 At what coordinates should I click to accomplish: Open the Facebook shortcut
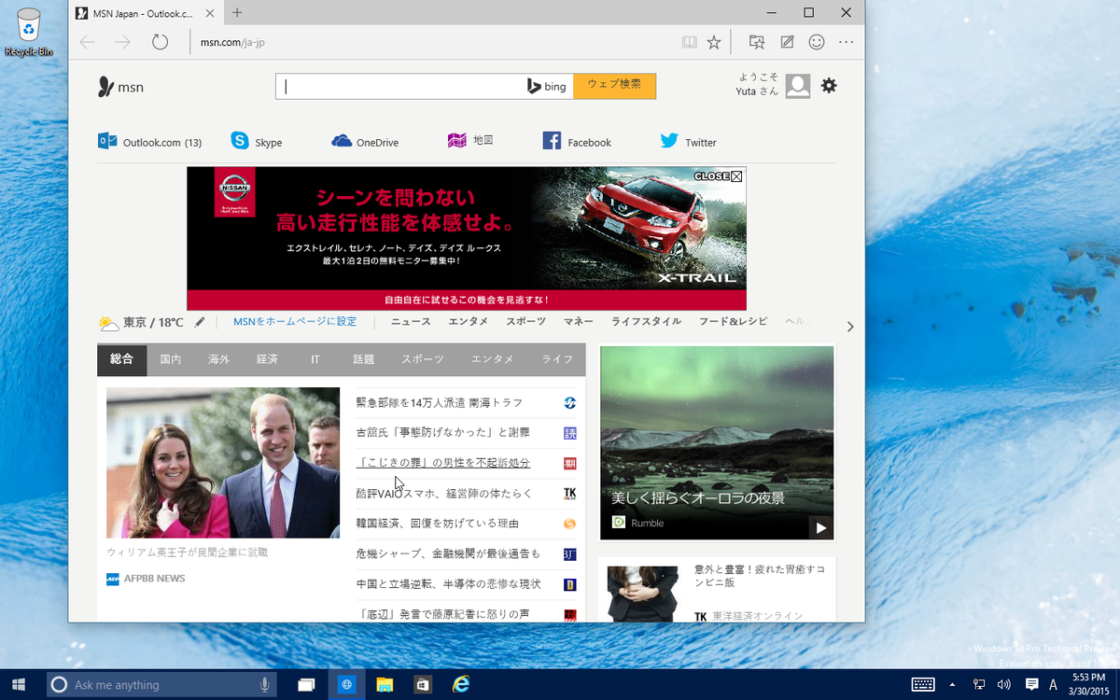click(x=577, y=142)
